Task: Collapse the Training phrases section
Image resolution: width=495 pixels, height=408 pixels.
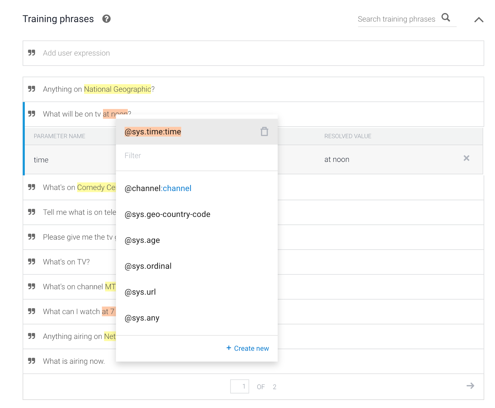Action: pyautogui.click(x=479, y=20)
